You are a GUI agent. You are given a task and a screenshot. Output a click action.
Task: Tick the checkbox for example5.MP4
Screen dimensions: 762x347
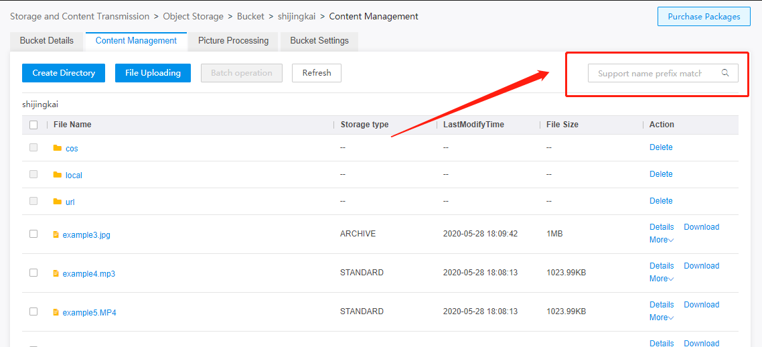coord(33,311)
